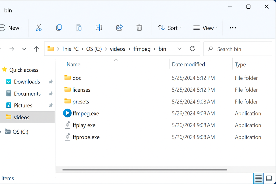This screenshot has width=276, height=184.
Task: Click the Copy icon in toolbar
Action: pos(59,28)
